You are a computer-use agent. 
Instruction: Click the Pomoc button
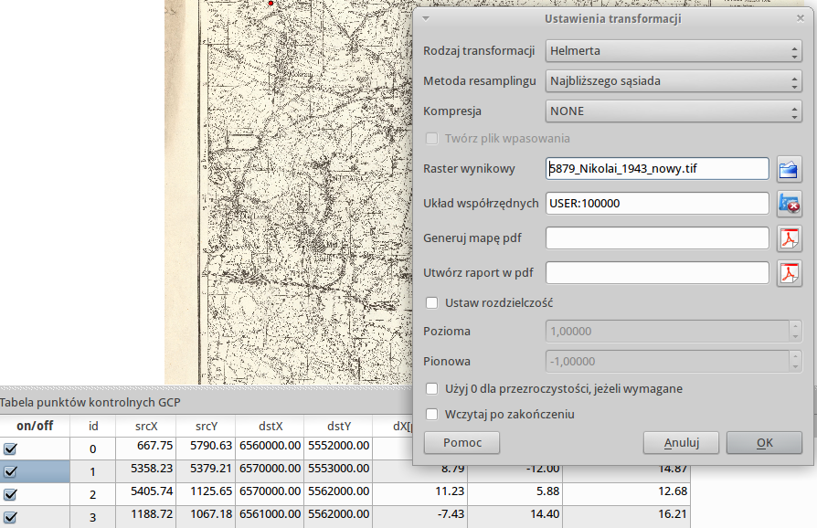click(462, 443)
